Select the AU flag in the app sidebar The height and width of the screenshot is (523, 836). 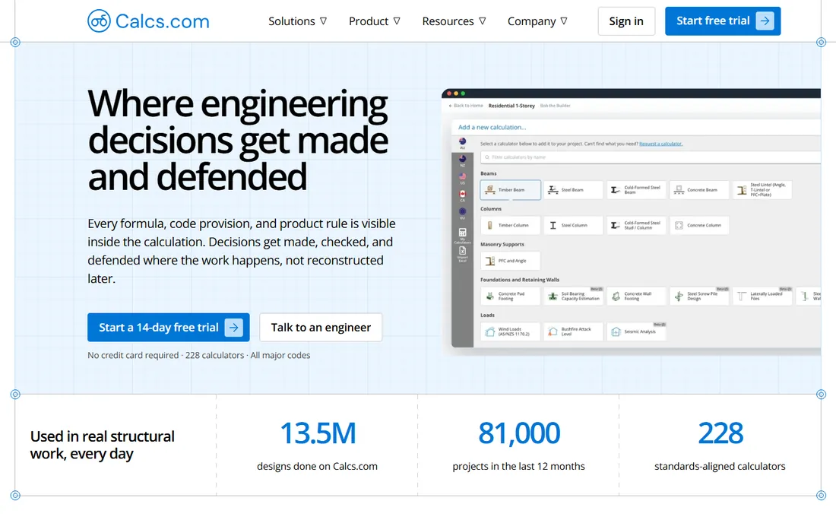[462, 143]
